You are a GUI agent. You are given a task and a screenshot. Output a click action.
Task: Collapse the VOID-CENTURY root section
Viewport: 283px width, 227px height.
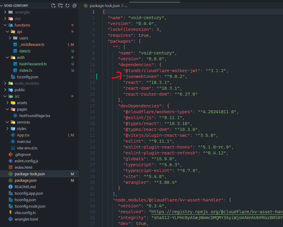tap(2, 6)
